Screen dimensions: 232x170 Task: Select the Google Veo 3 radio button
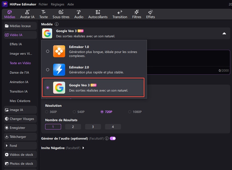click(x=47, y=87)
